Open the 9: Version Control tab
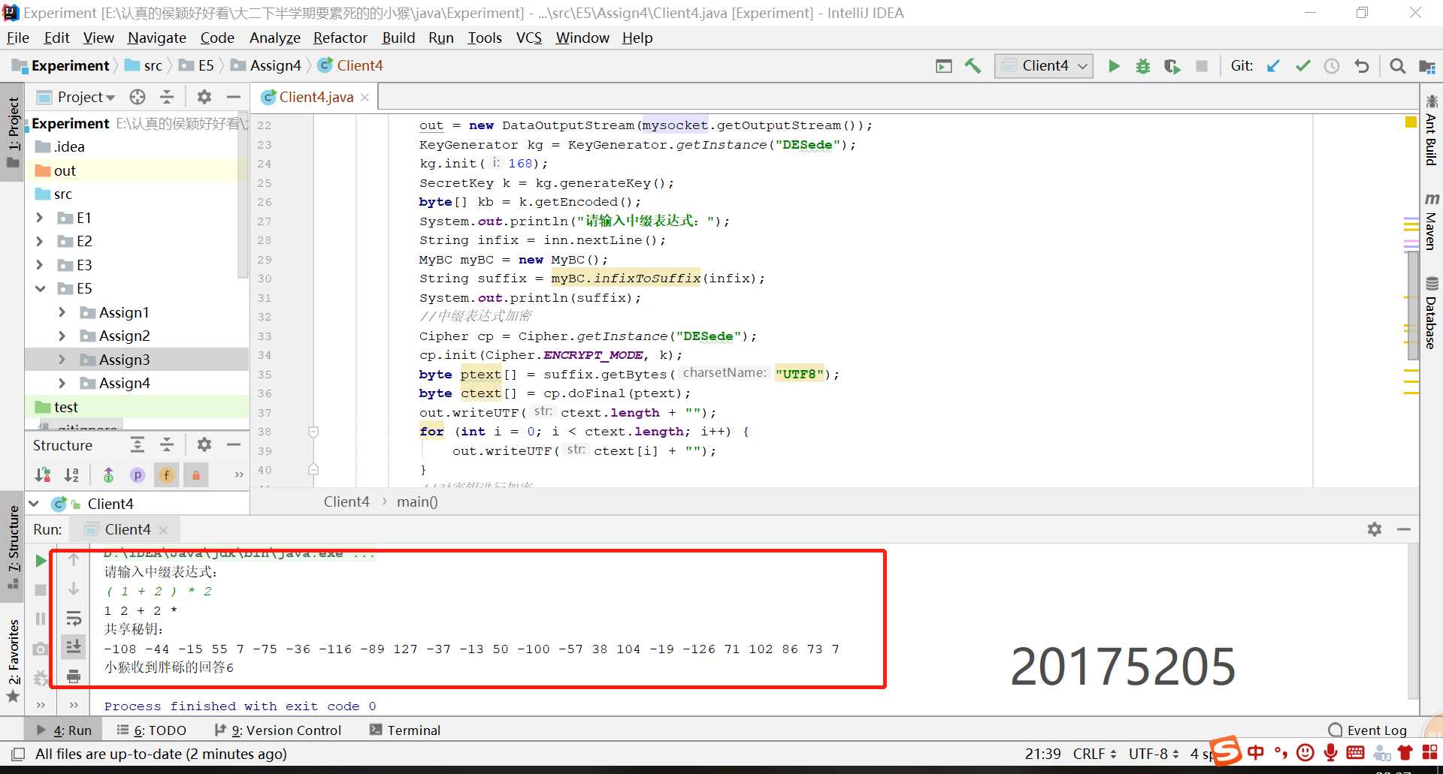Screen dimensions: 1443x774 [277, 730]
